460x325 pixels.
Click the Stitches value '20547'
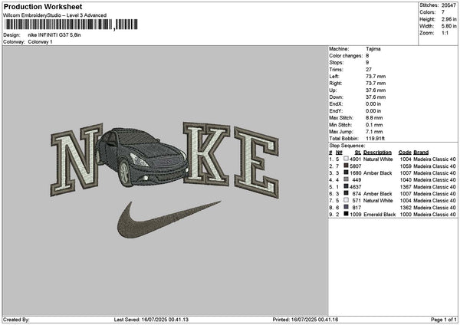(449, 5)
